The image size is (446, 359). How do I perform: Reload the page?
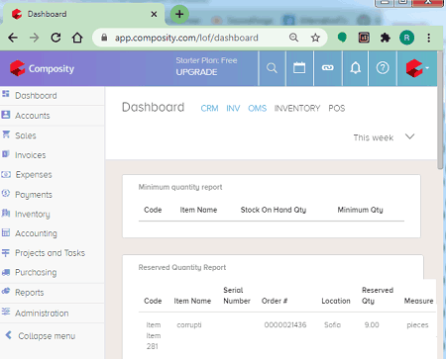(56, 38)
